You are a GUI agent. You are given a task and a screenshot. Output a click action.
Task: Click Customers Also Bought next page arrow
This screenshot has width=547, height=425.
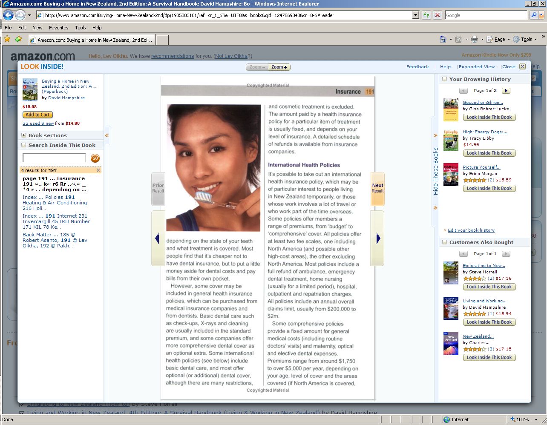(506, 254)
